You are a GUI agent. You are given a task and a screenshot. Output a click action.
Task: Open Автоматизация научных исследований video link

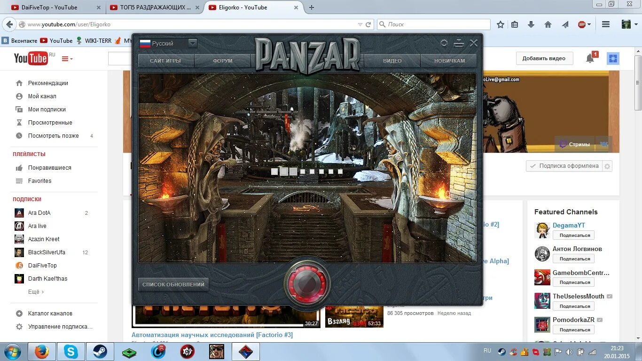212,335
